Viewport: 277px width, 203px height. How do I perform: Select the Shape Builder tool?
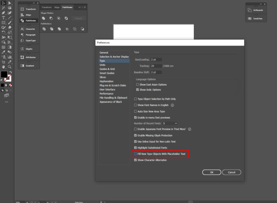click(3, 43)
